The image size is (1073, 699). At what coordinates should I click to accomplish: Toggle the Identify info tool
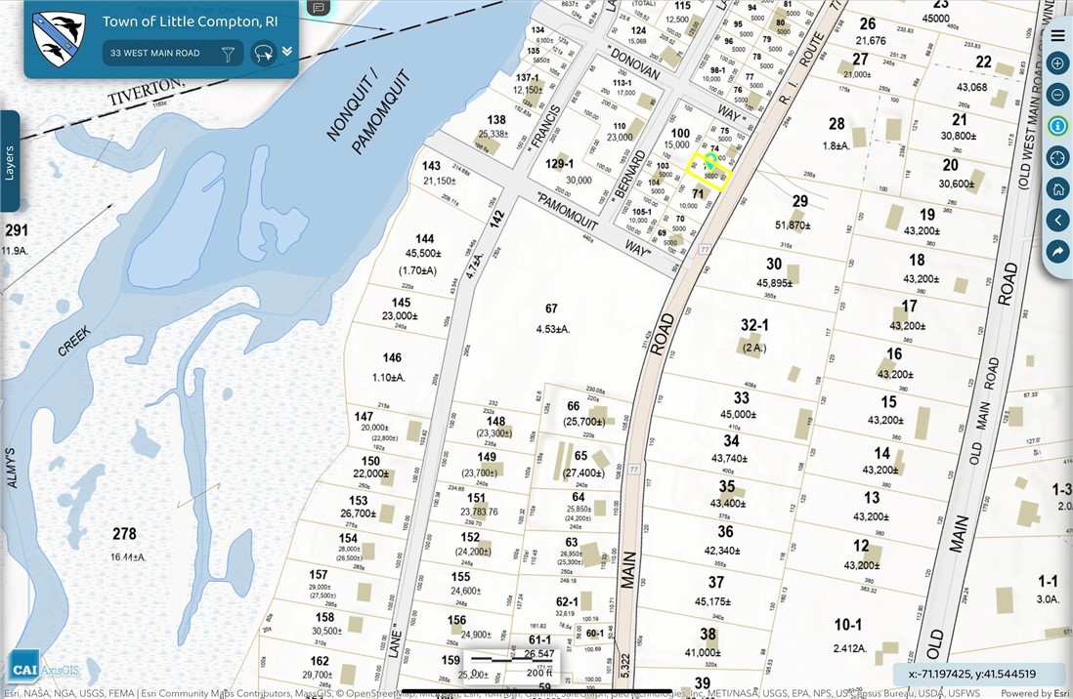(1057, 126)
